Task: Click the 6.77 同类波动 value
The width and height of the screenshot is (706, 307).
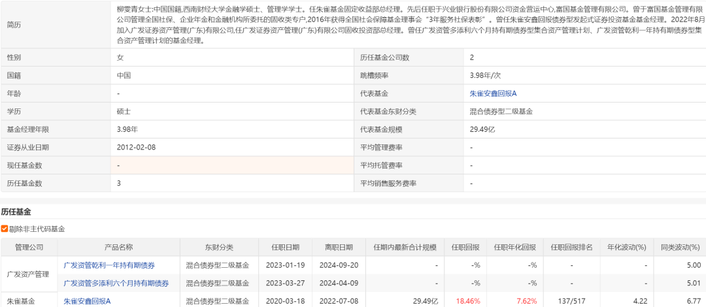Action: point(694,301)
